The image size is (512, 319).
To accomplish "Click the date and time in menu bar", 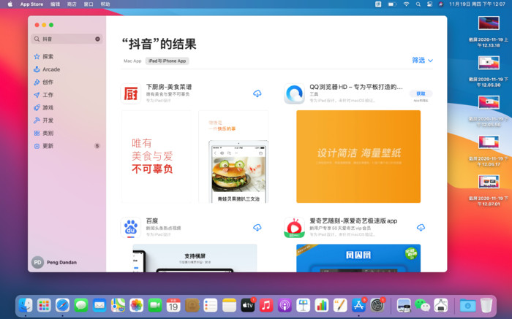I will coord(477,4).
